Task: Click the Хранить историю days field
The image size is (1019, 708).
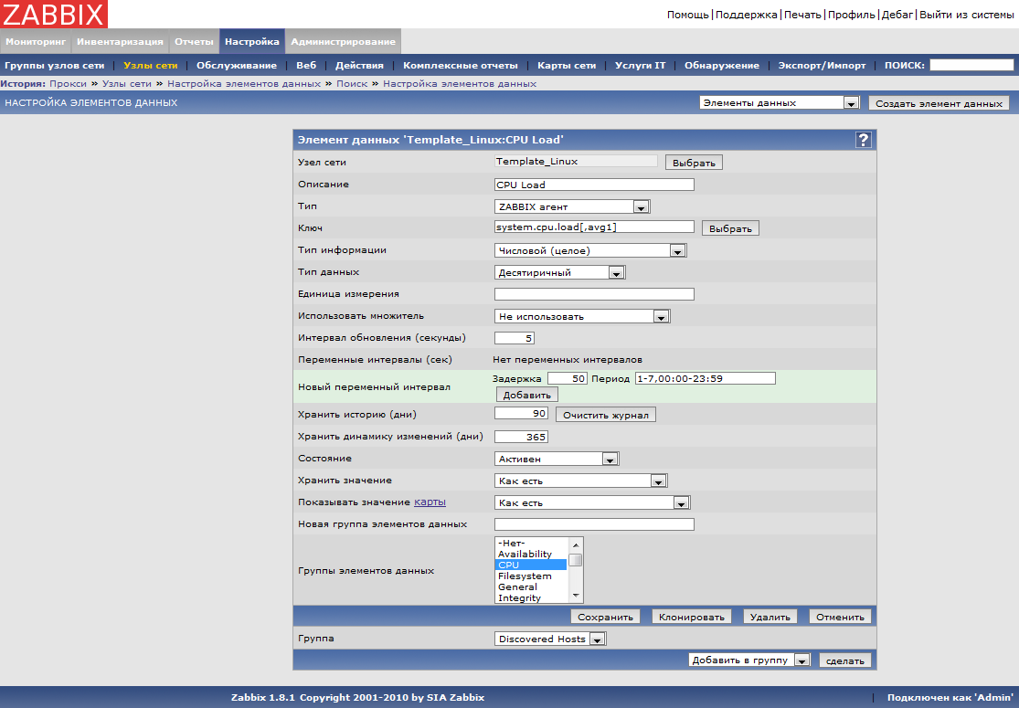Action: click(521, 413)
